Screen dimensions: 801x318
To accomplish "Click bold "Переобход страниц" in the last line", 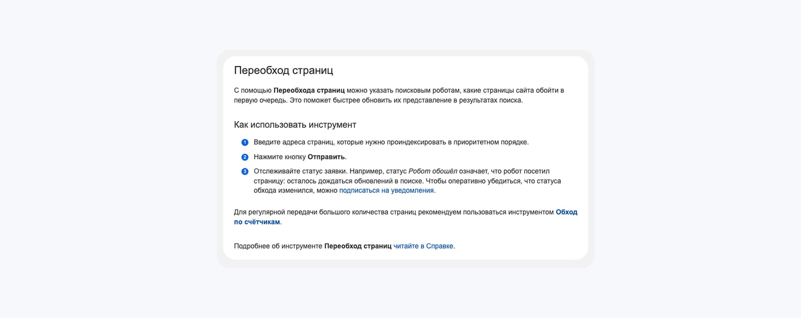I will [x=357, y=246].
